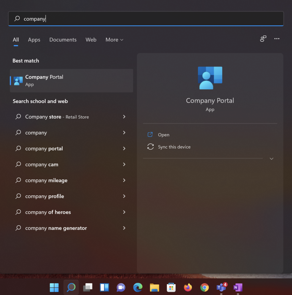Expand the More filter dropdown
Image resolution: width=292 pixels, height=295 pixels.
point(114,40)
